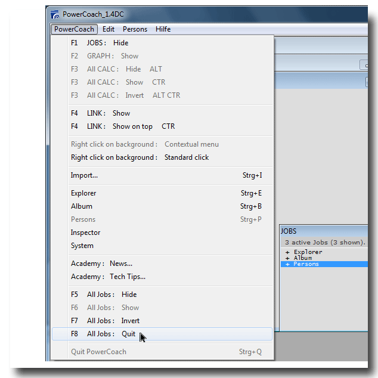This screenshot has width=378, height=378.
Task: Choose F4 LINK: Show on top CTR
Action: coord(162,126)
